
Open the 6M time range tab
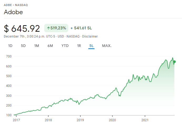point(50,46)
